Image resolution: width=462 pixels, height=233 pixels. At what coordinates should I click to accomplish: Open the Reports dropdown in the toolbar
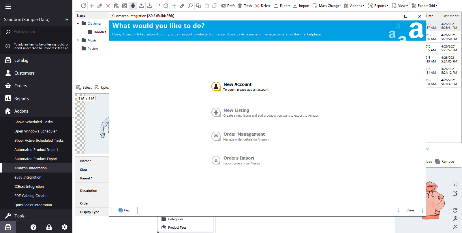coord(378,6)
